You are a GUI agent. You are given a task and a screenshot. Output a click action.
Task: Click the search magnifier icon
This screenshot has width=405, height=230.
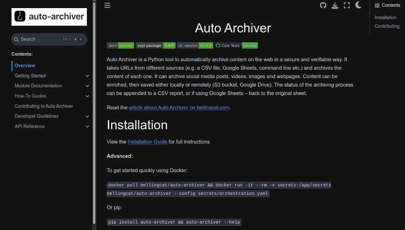pos(16,39)
